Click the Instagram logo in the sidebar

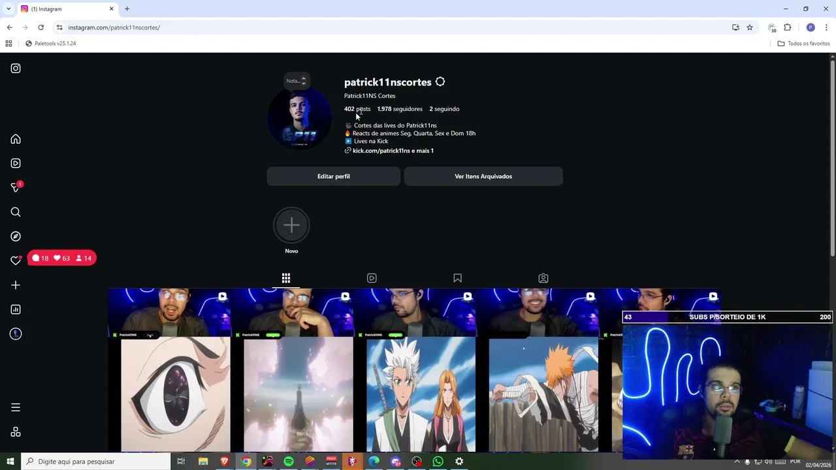click(x=16, y=69)
